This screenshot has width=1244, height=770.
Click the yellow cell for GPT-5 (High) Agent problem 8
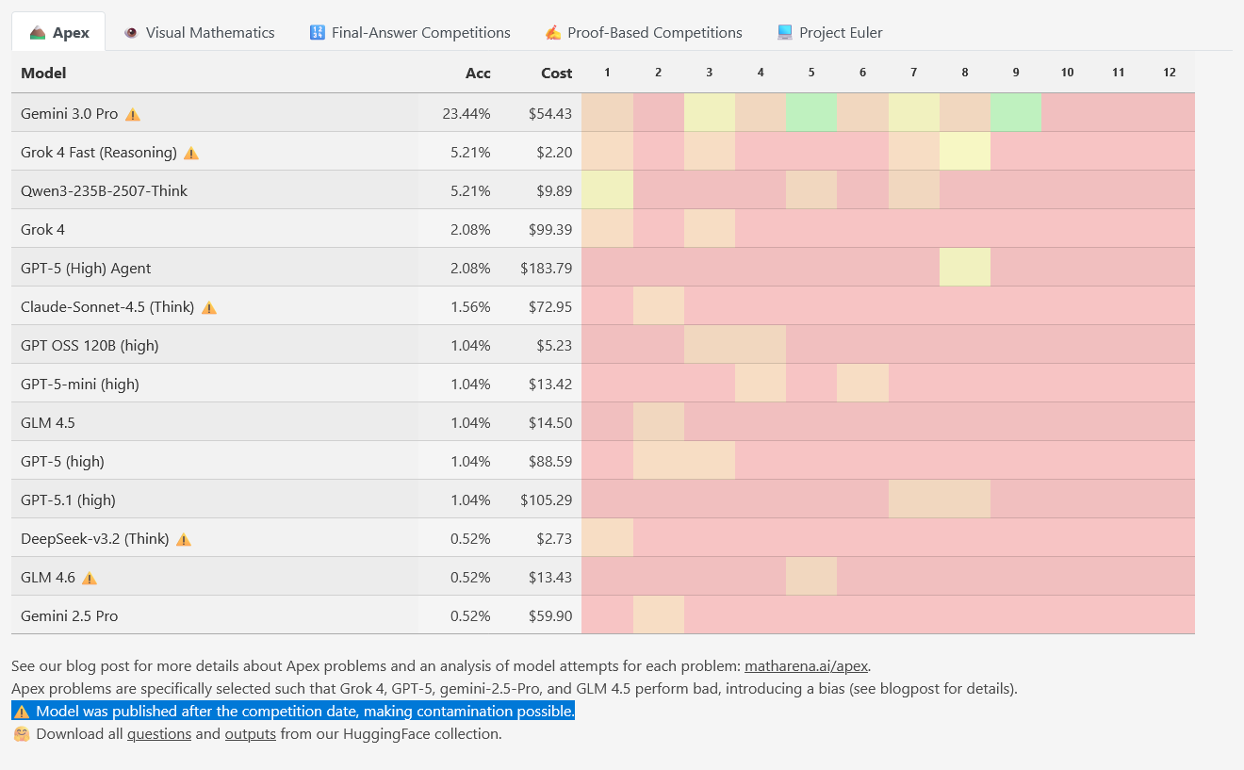[x=964, y=268]
